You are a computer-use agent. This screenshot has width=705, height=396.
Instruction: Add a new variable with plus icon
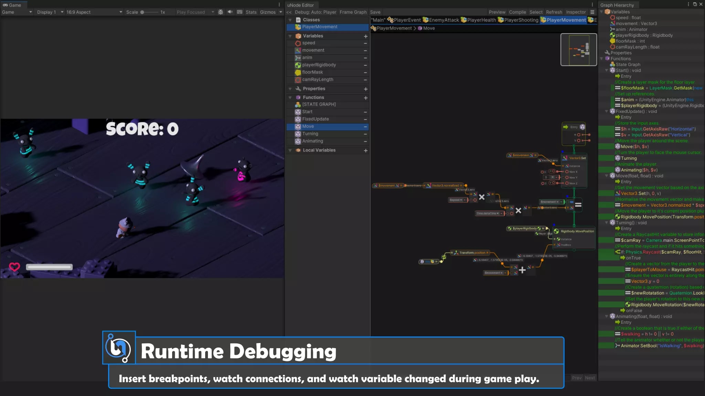[x=366, y=36]
